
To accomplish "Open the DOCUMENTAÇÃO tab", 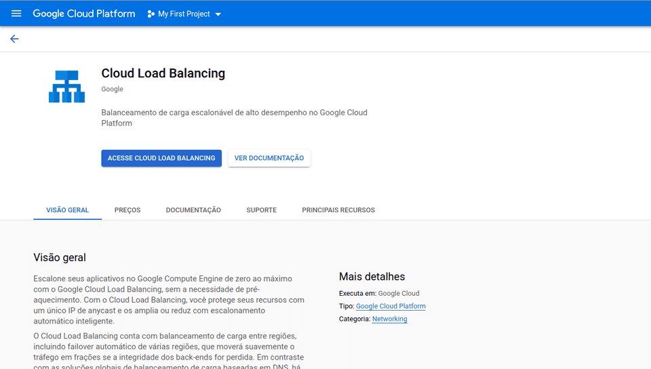I will [x=193, y=210].
